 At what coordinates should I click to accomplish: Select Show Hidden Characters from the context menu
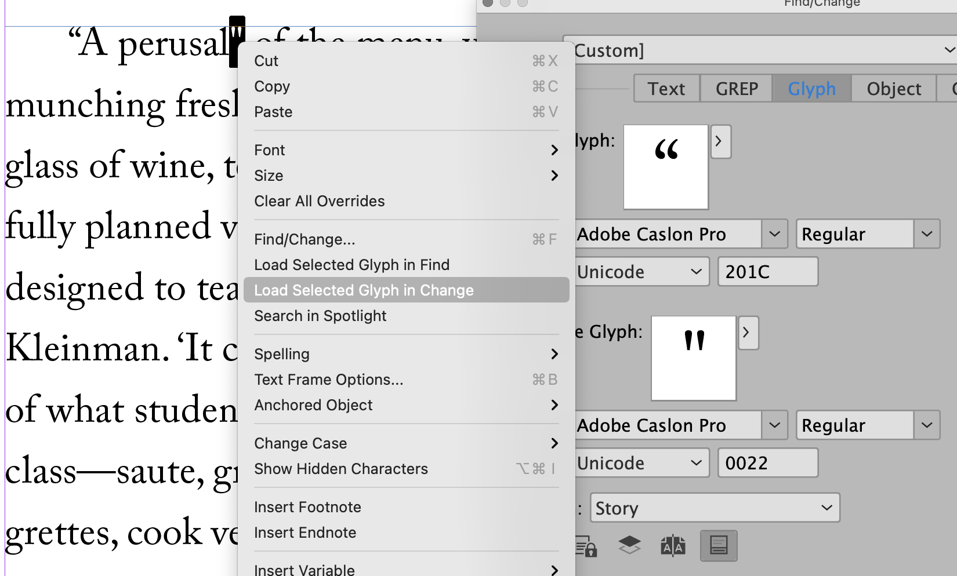[341, 469]
